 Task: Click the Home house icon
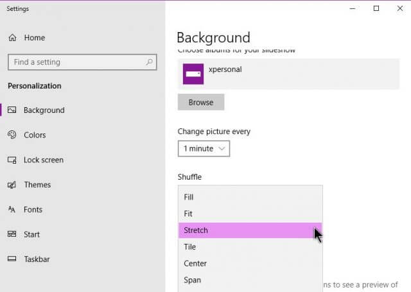(12, 38)
